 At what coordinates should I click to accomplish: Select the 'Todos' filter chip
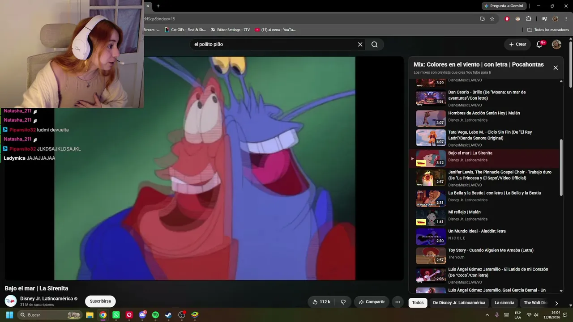click(418, 303)
